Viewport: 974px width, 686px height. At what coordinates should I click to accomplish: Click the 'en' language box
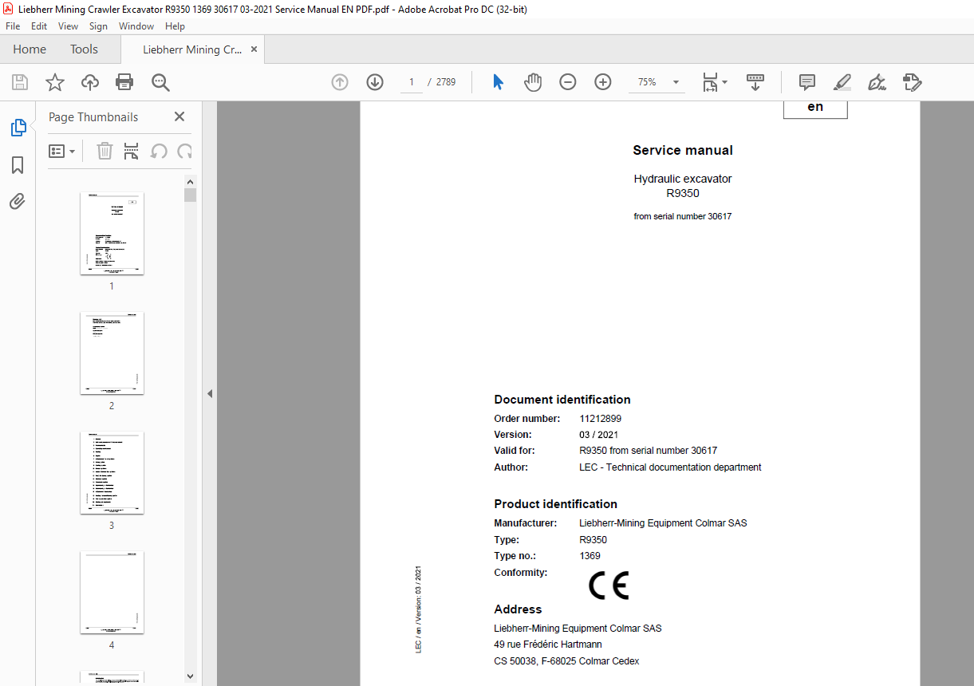pyautogui.click(x=815, y=108)
